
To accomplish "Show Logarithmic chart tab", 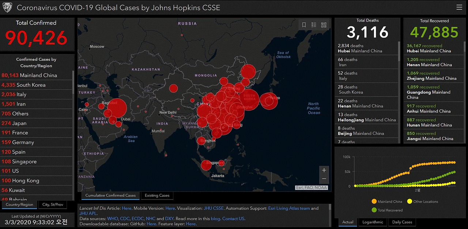I will (373, 222).
